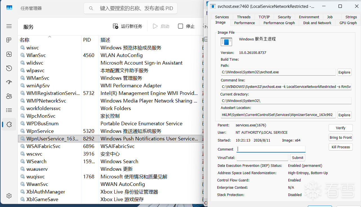Open the Security tab

click(284, 17)
